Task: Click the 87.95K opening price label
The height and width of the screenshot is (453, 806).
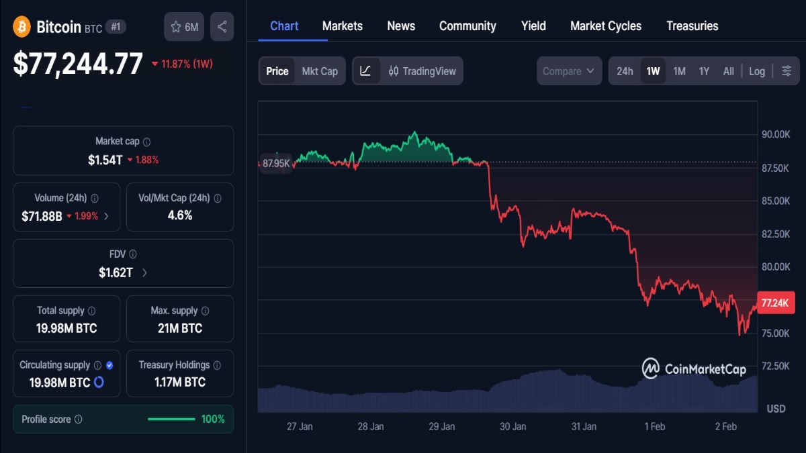Action: tap(275, 163)
